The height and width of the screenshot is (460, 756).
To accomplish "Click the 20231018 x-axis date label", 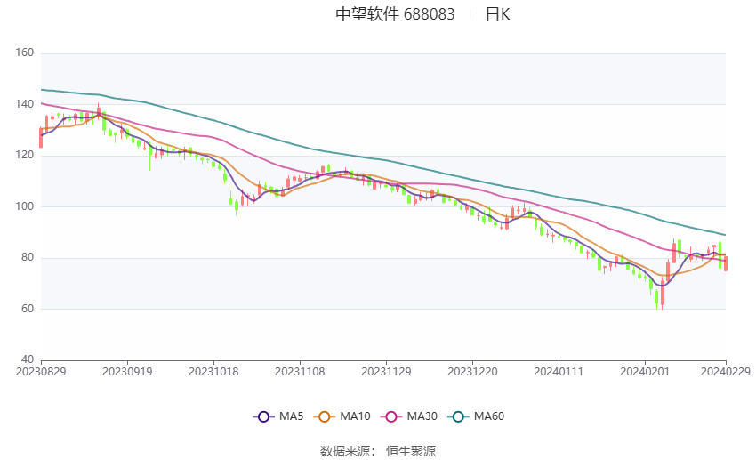I will (x=213, y=372).
